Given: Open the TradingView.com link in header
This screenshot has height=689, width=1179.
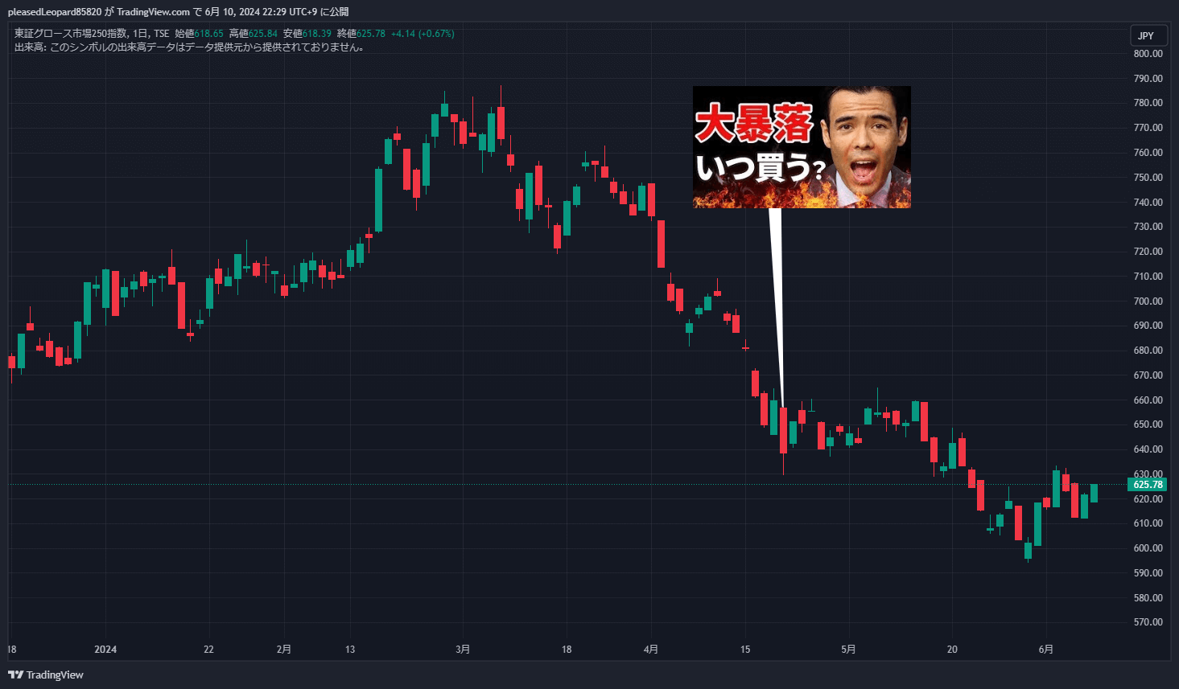Looking at the screenshot, I should (x=153, y=12).
